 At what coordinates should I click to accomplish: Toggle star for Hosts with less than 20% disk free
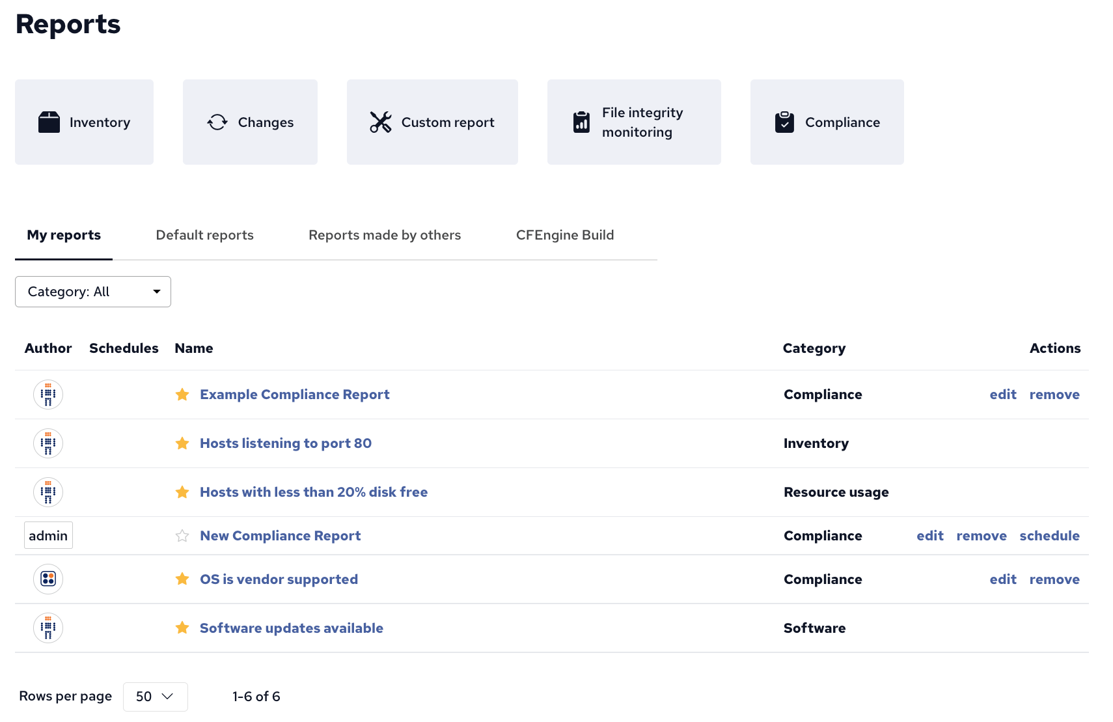point(182,492)
